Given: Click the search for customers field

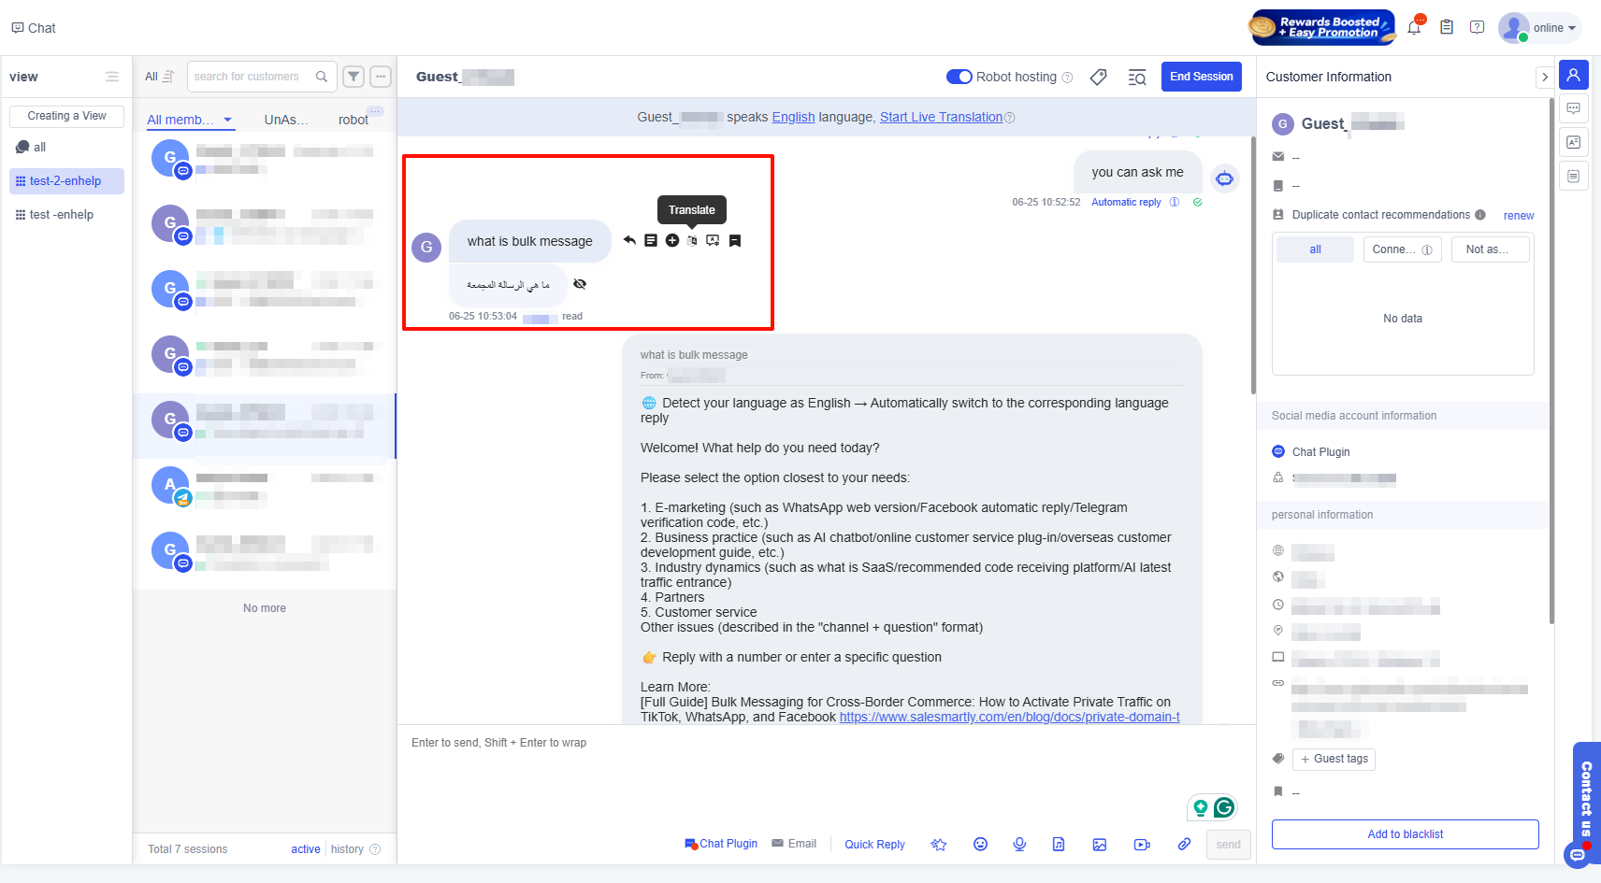Looking at the screenshot, I should 252,77.
